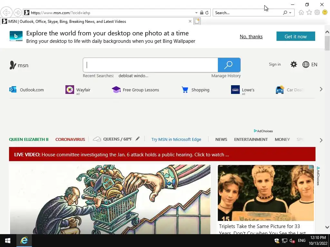
Task: Close the MSN tab
Action: point(190,21)
